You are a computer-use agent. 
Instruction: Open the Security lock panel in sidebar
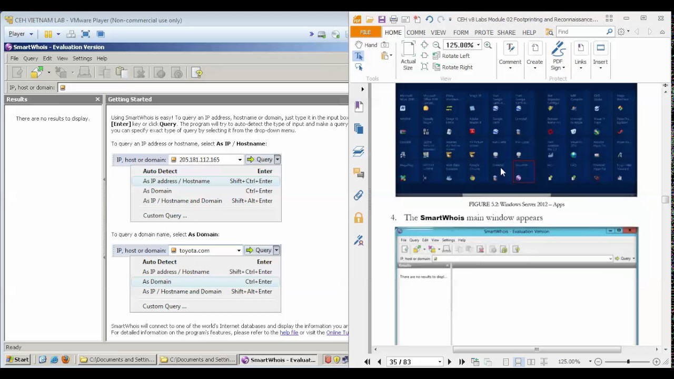(359, 218)
